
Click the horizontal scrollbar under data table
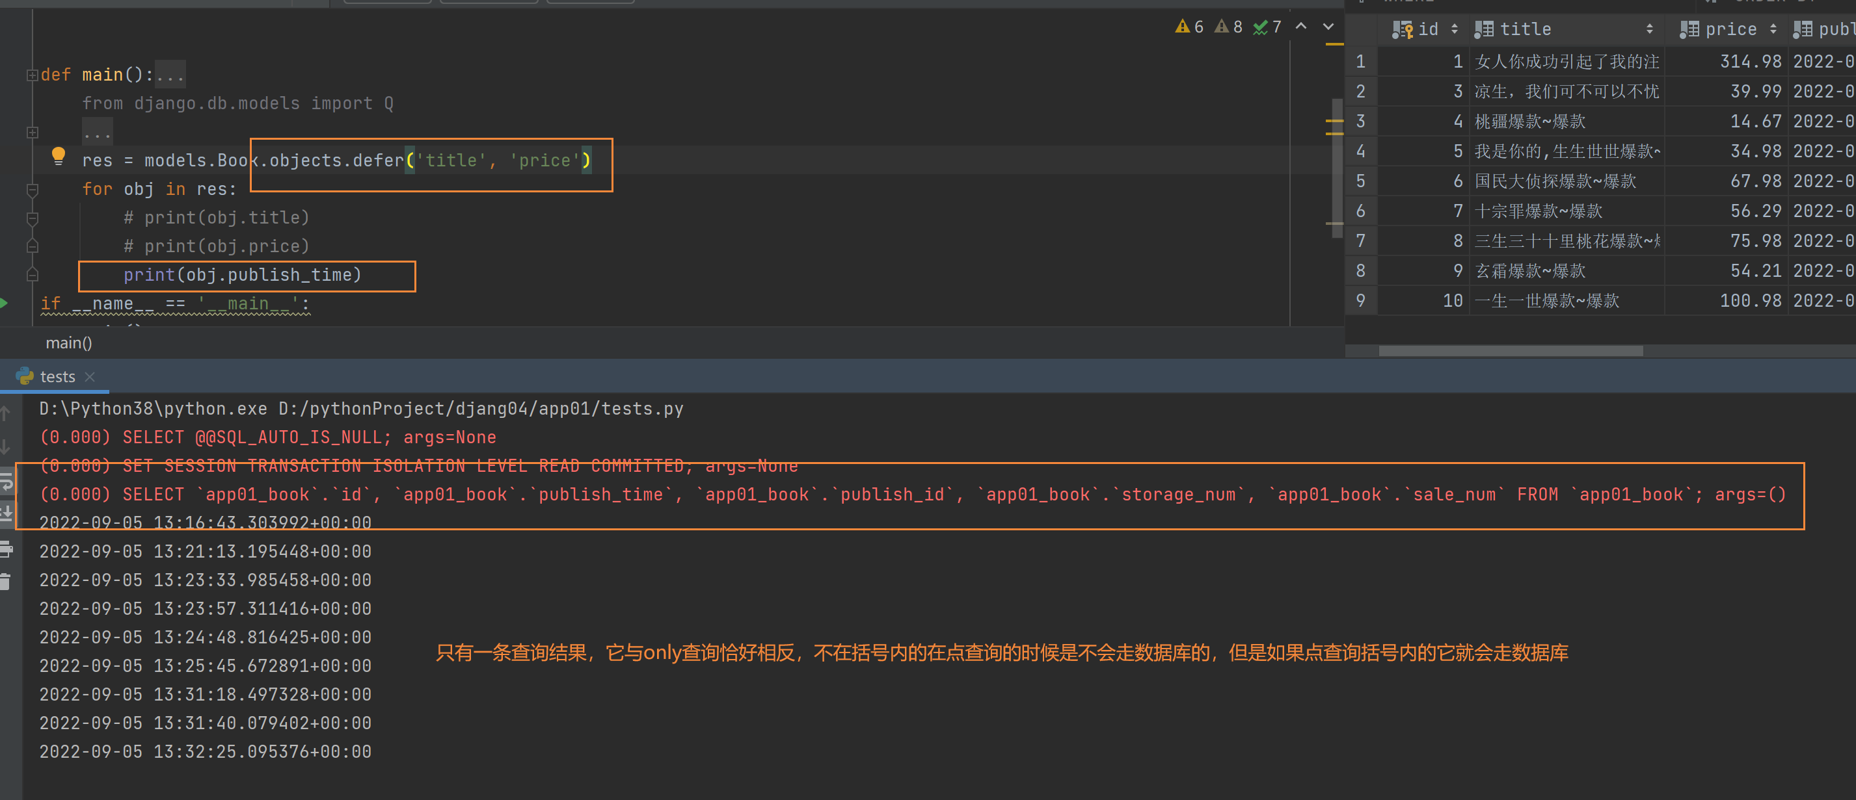click(1510, 351)
